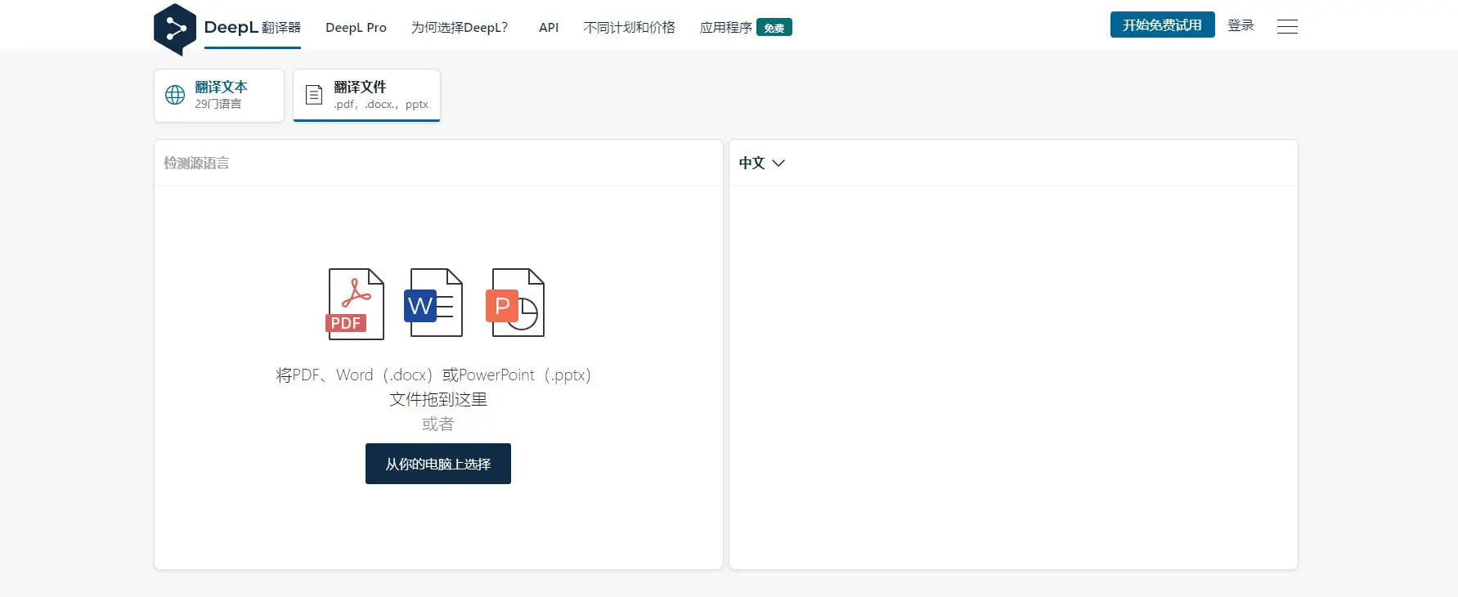1458x597 pixels.
Task: Click the globe icon on 翻译文本 tab
Action: [175, 95]
